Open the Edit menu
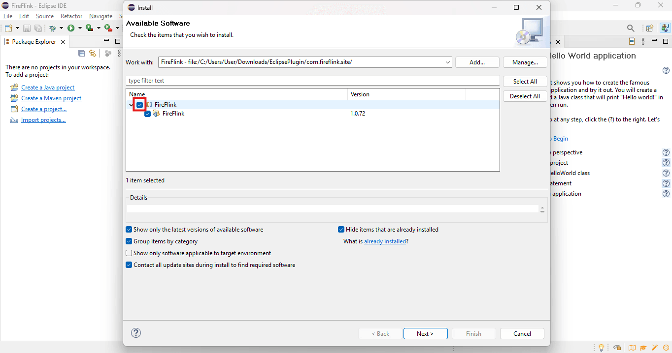 [24, 16]
